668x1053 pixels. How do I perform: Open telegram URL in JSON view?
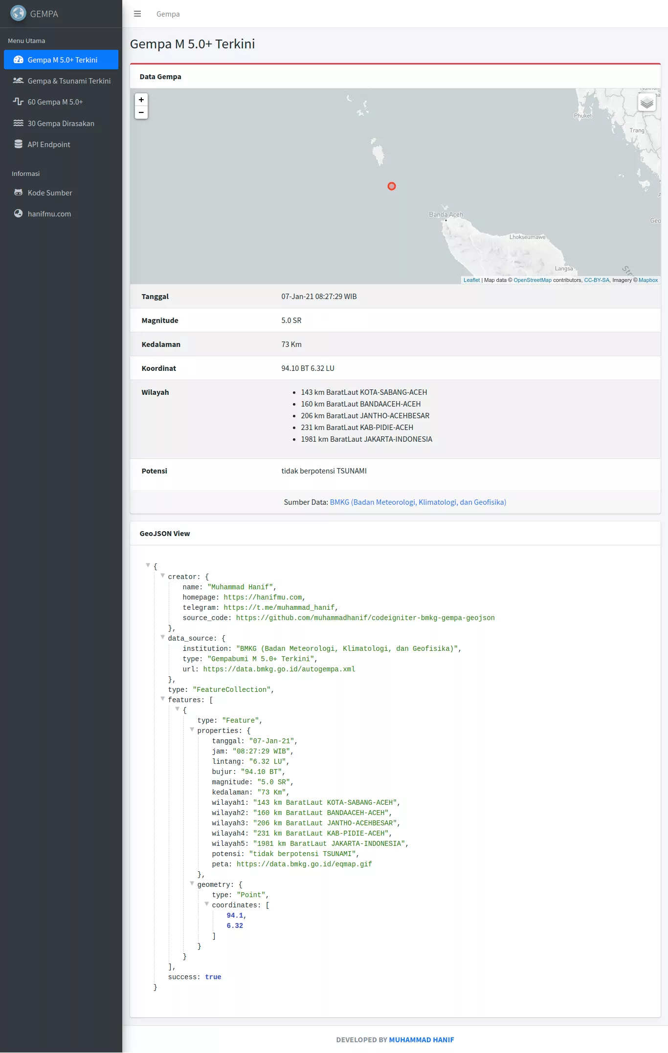tap(279, 607)
